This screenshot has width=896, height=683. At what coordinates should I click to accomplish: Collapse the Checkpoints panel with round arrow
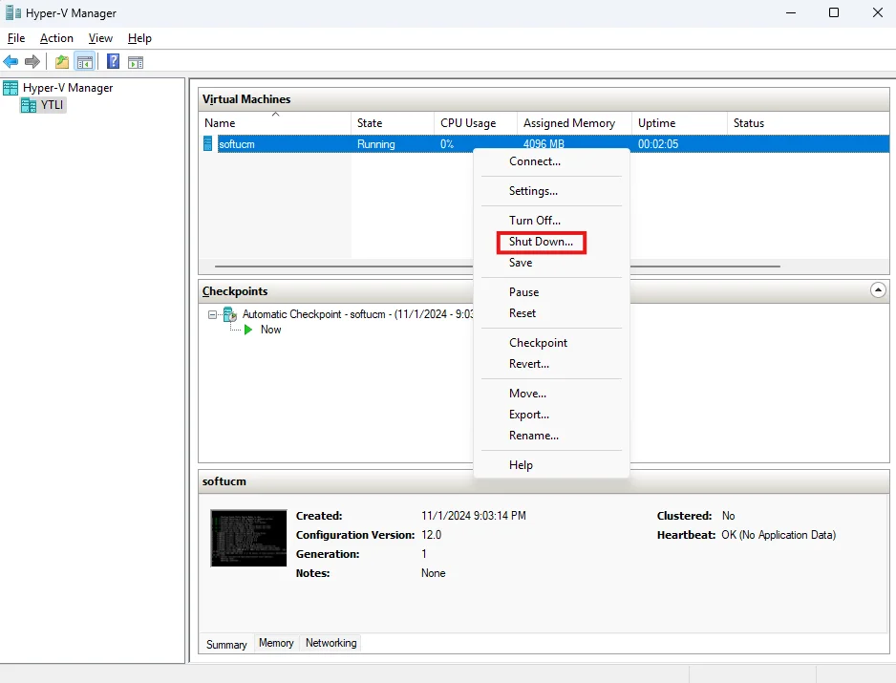[878, 290]
